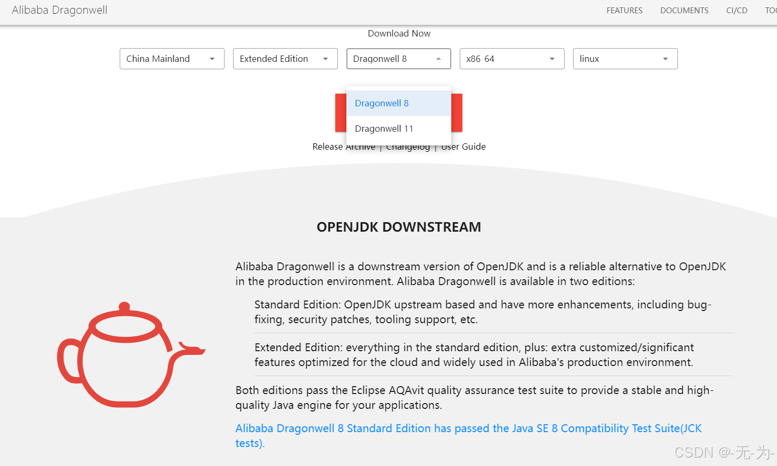777x466 pixels.
Task: Open the CI/CD navigation item
Action: (736, 10)
